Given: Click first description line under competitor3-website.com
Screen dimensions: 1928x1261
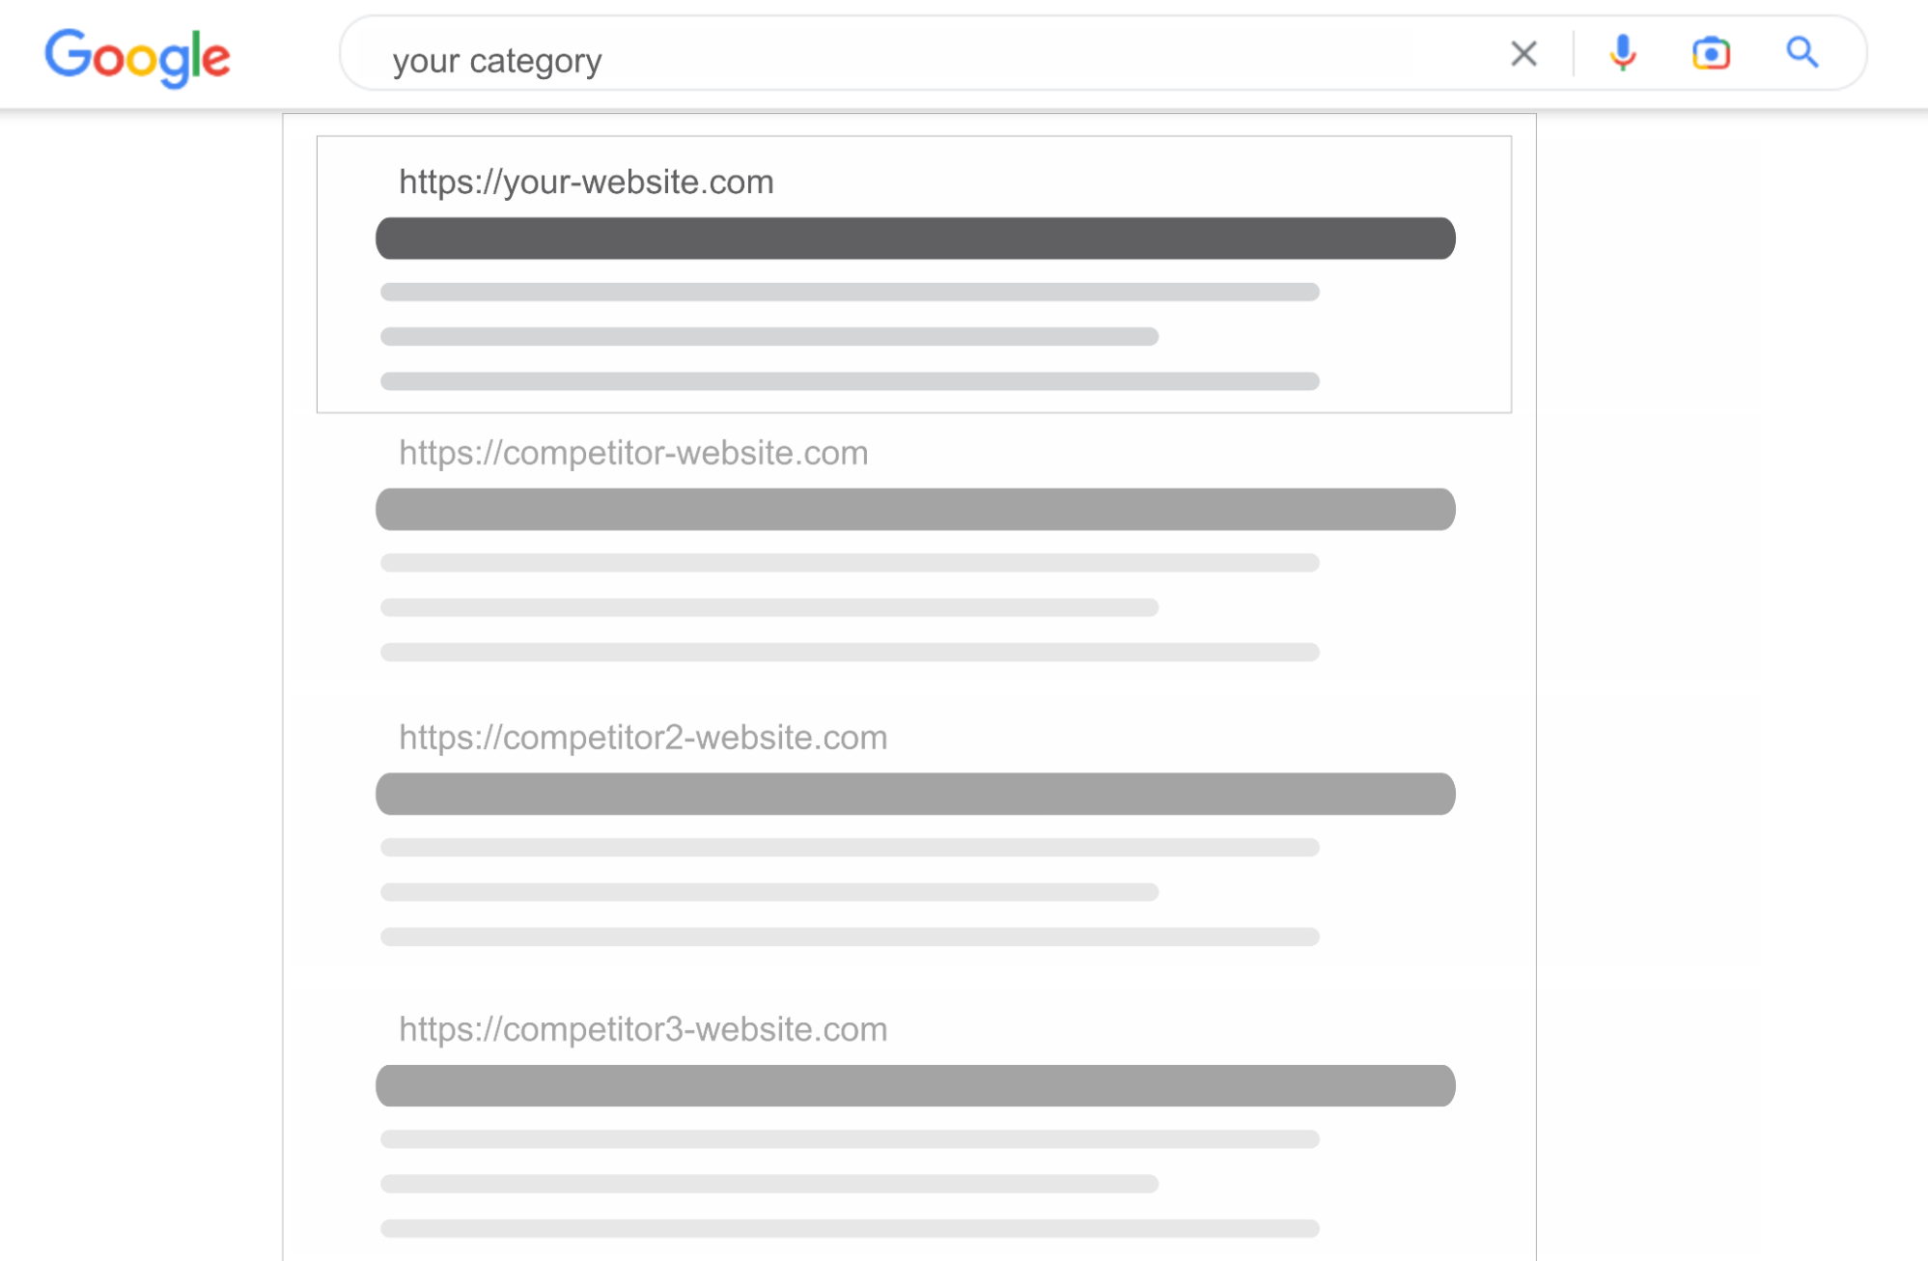Looking at the screenshot, I should pos(850,1139).
